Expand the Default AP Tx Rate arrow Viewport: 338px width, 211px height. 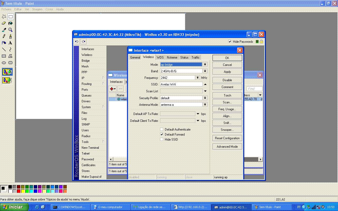(198, 114)
